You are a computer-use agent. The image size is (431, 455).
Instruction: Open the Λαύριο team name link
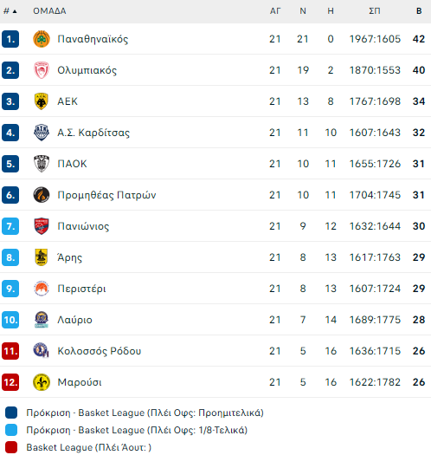tap(74, 320)
